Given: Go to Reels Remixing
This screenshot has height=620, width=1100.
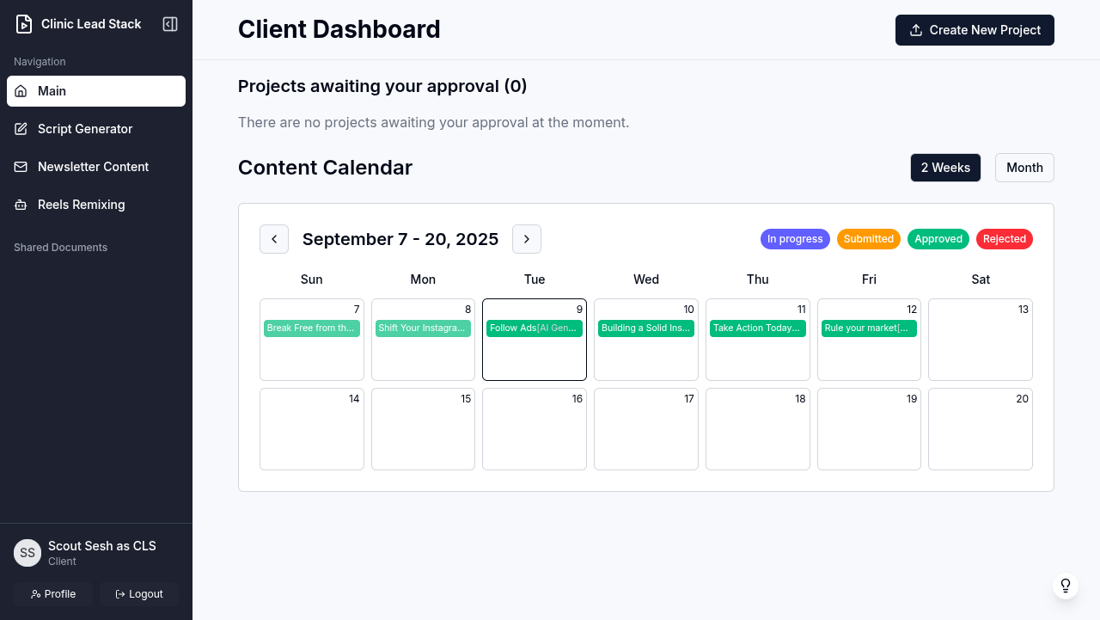Looking at the screenshot, I should point(81,205).
